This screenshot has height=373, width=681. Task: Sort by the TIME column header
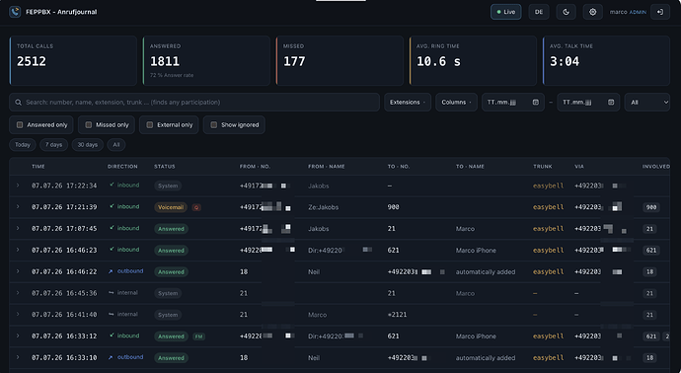pos(38,167)
